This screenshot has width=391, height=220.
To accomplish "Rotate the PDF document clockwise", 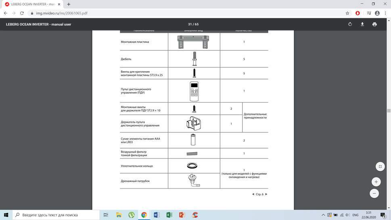I will [350, 24].
